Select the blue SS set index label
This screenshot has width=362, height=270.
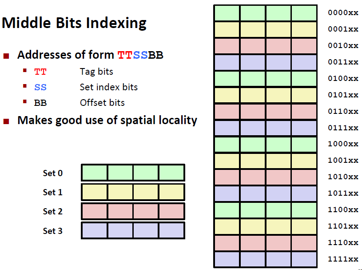(x=40, y=87)
